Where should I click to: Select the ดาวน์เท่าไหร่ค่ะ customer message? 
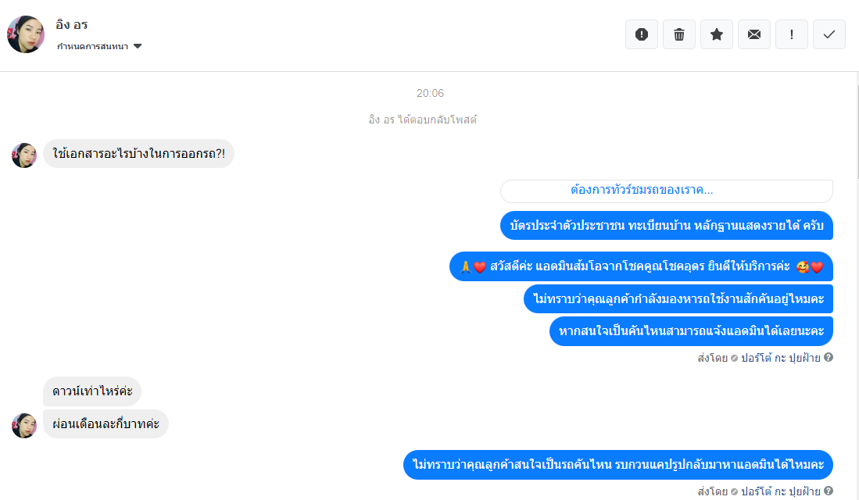coord(92,391)
